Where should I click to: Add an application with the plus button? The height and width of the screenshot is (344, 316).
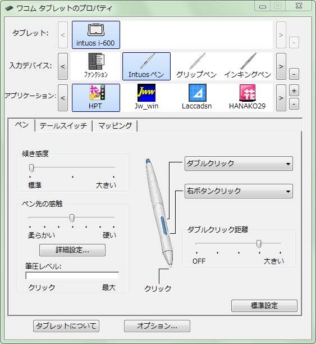pos(294,91)
